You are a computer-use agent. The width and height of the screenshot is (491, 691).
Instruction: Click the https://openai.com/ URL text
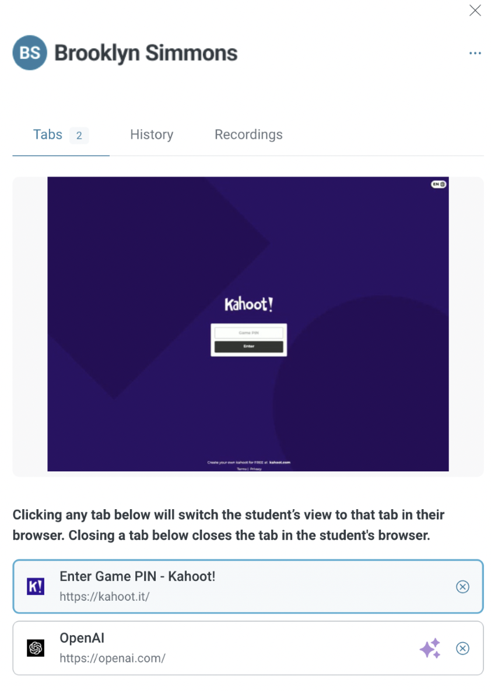click(113, 658)
